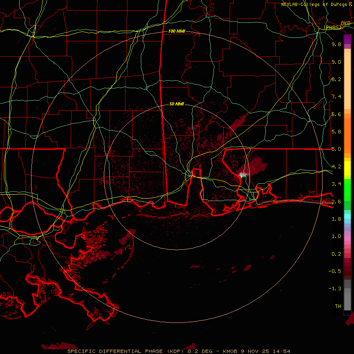Click the 5.0 value on the color scale
Image resolution: width=354 pixels, height=354 pixels.
click(x=336, y=149)
